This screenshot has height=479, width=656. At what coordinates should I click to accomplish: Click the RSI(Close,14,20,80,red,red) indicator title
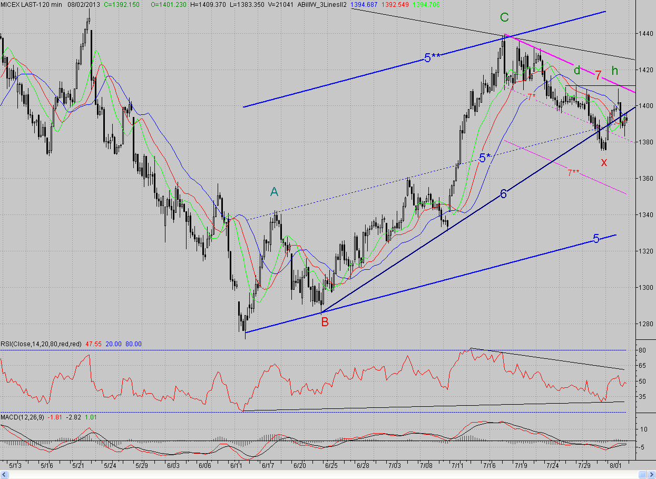point(41,344)
